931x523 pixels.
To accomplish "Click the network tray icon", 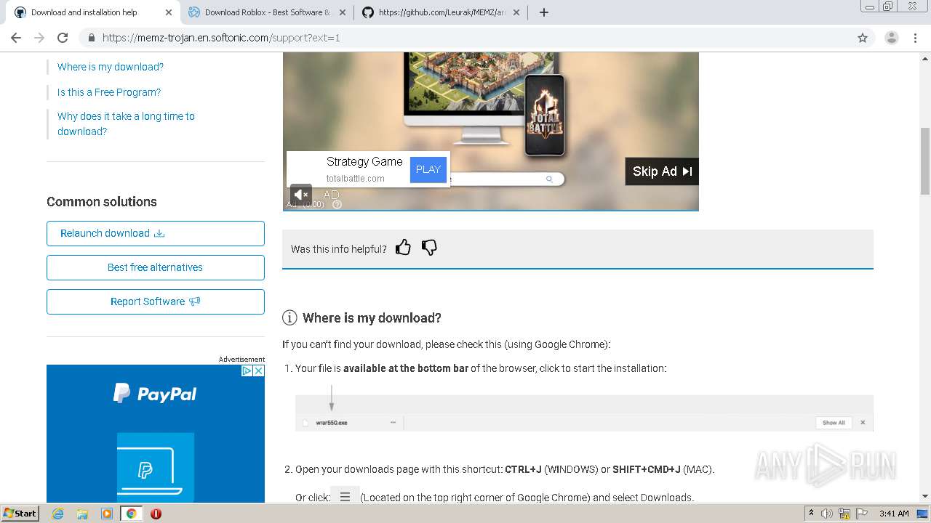I will (x=845, y=514).
